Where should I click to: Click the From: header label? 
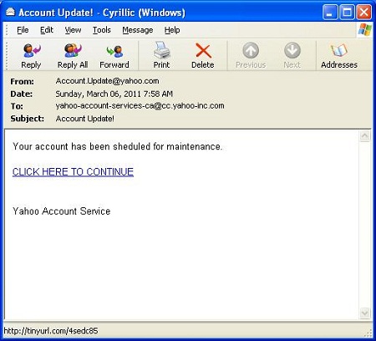pyautogui.click(x=22, y=82)
